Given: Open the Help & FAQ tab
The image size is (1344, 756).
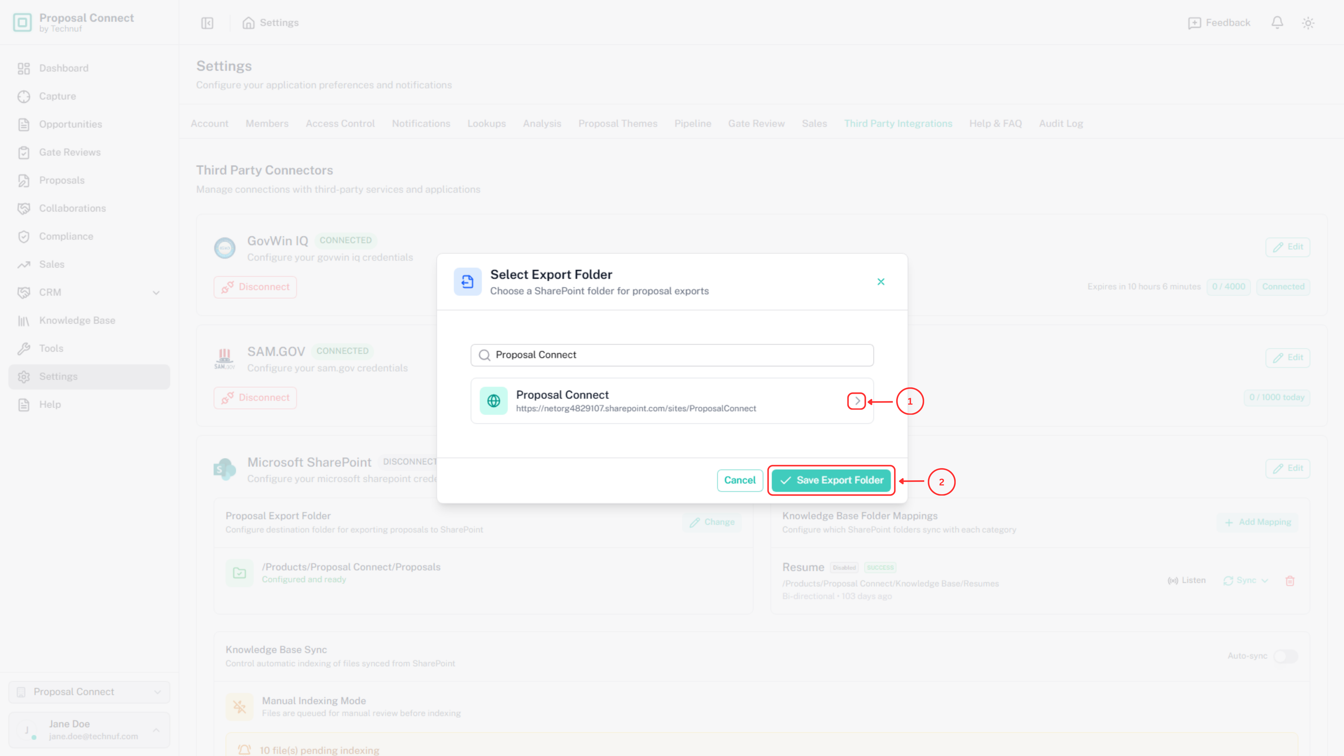Looking at the screenshot, I should pos(995,124).
